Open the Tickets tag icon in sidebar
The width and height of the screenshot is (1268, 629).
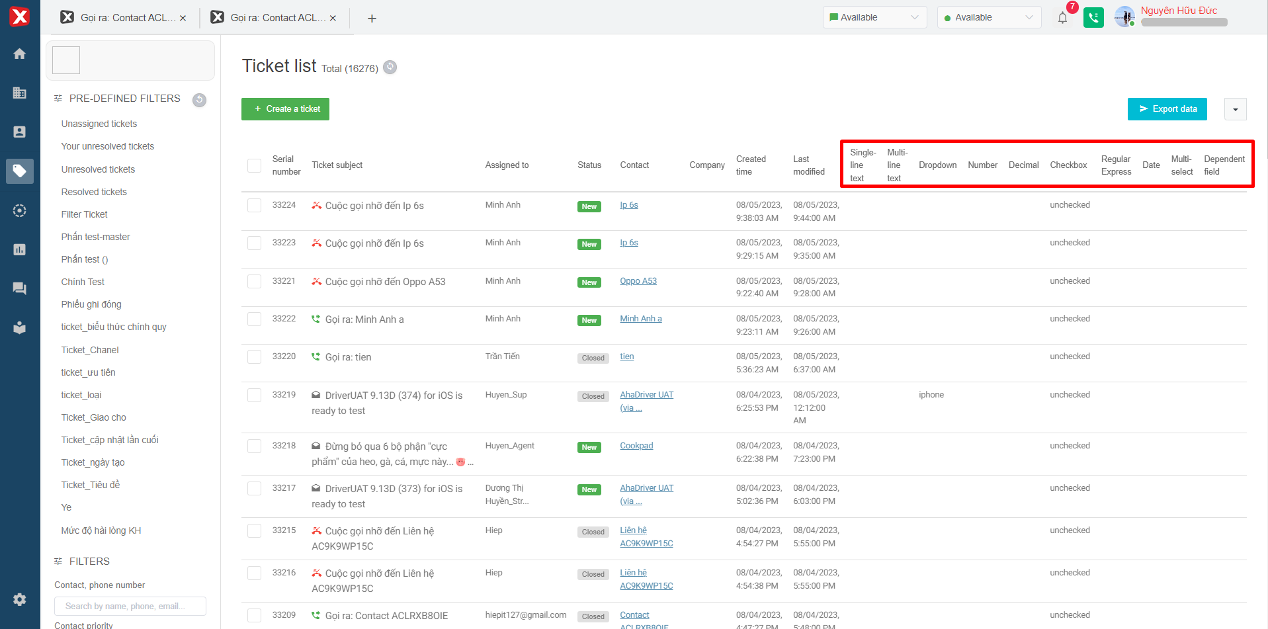coord(20,171)
